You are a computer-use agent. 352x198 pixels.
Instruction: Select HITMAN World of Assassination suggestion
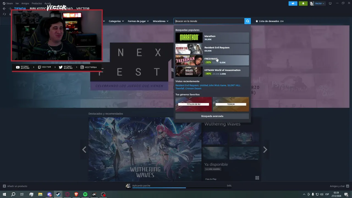tap(212, 71)
